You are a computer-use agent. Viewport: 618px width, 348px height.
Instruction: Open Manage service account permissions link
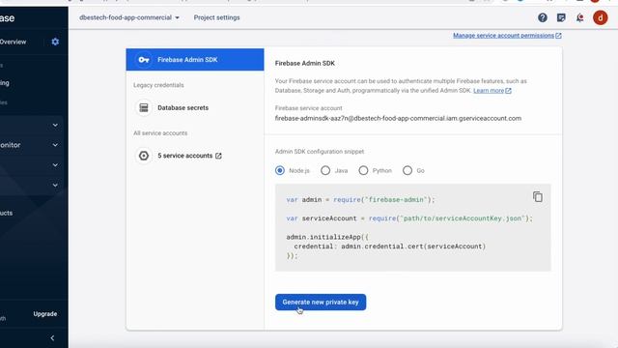(503, 36)
